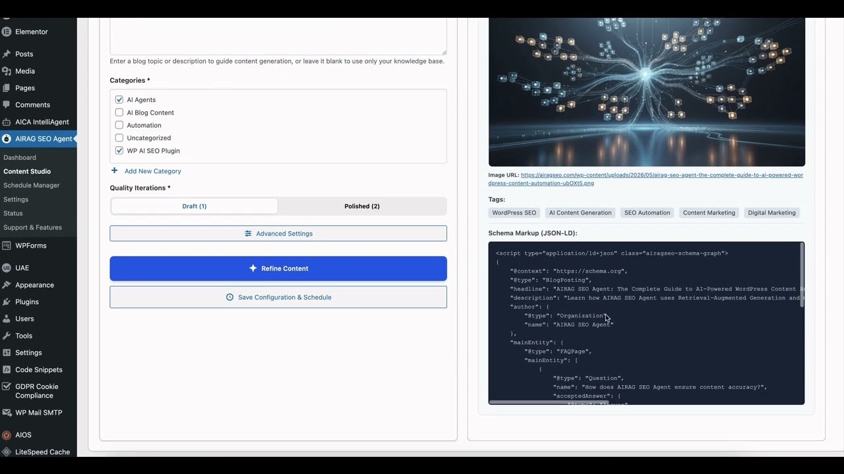Click the sliders icon in Advanced Settings
This screenshot has width=844, height=474.
tap(248, 234)
